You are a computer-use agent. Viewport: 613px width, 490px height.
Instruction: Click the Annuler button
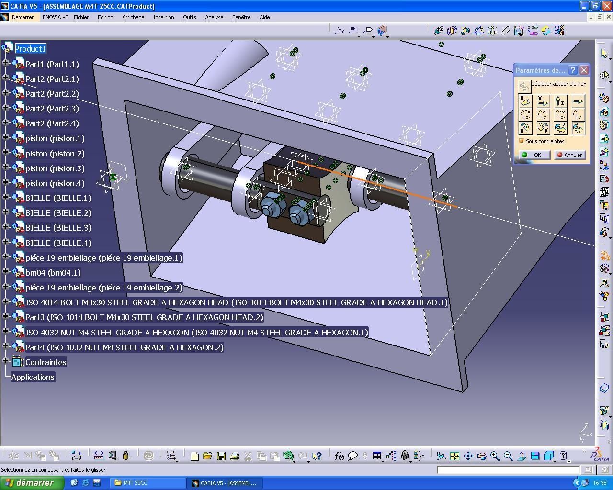(570, 155)
